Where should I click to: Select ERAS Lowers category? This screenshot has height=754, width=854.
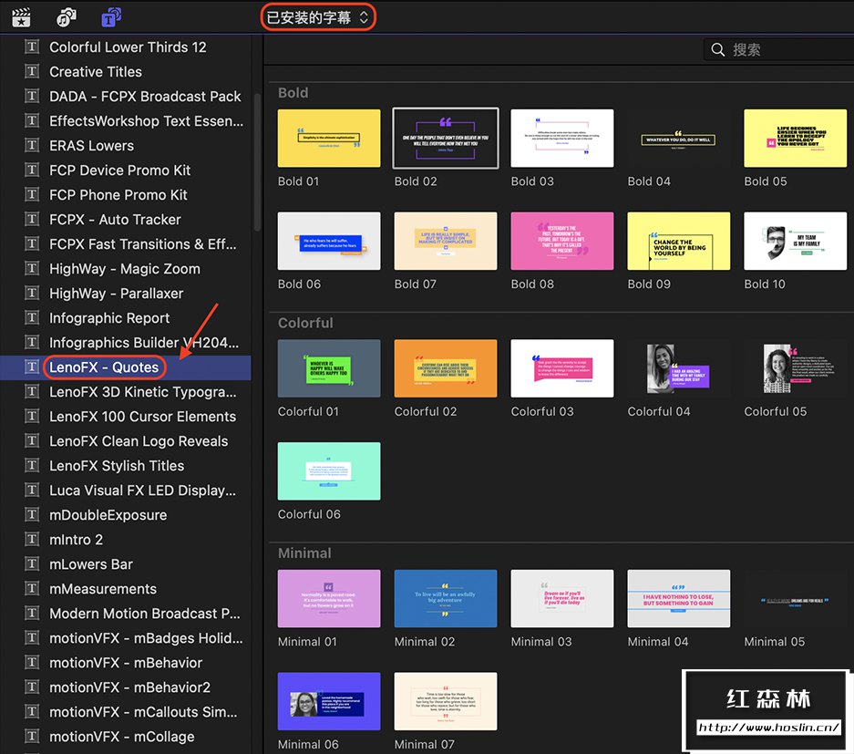[125, 146]
